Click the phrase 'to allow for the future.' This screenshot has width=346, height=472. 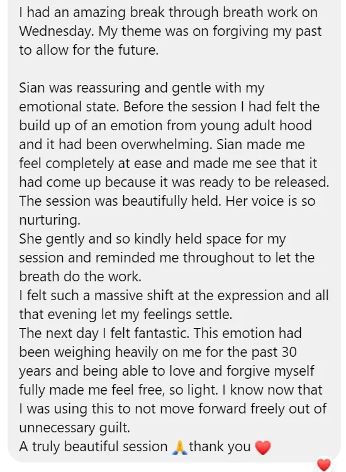click(x=89, y=50)
